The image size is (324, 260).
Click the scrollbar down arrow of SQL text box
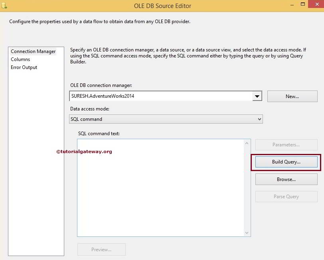coord(247,232)
